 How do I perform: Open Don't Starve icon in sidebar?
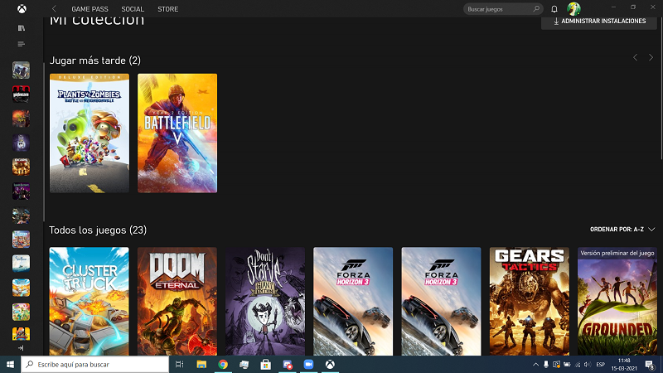coord(22,143)
